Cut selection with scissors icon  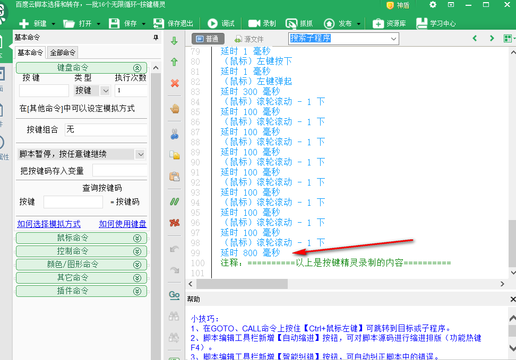pos(175,134)
